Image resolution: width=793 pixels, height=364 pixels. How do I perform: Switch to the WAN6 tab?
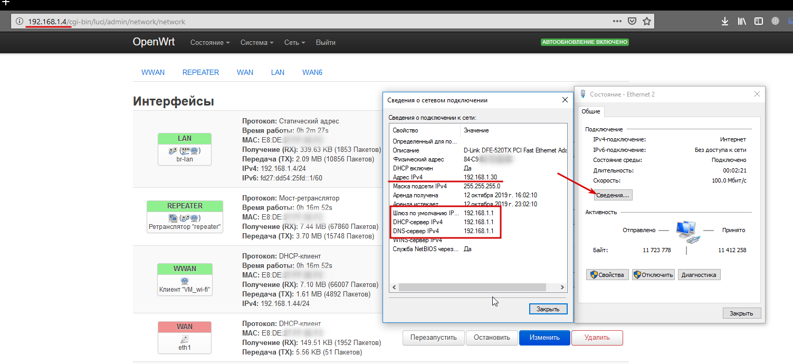[312, 72]
